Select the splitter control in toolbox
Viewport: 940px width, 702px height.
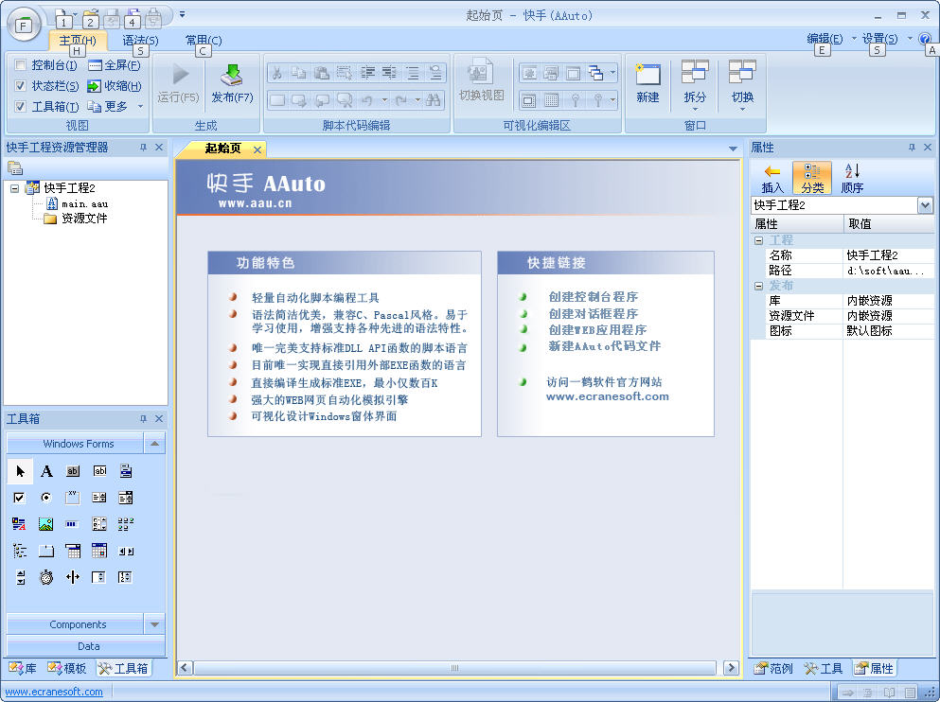point(73,577)
